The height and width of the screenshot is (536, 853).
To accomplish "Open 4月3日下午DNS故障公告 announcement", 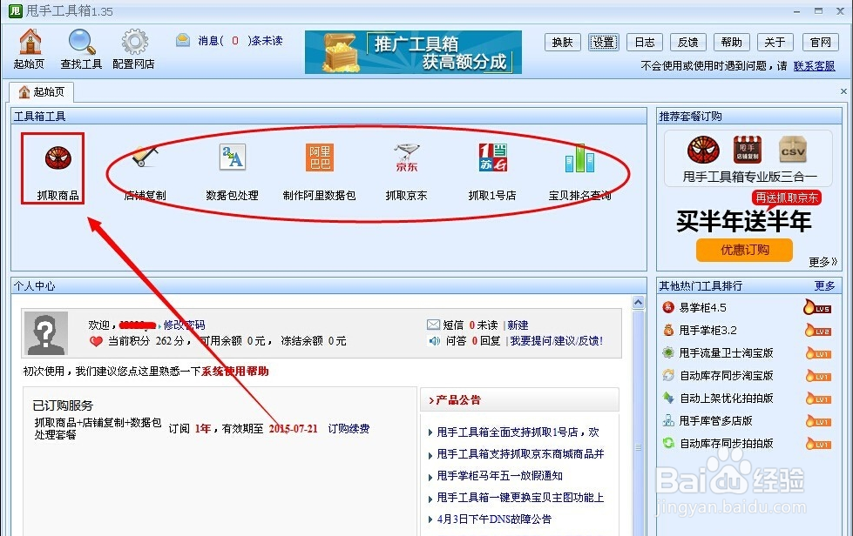I will pyautogui.click(x=494, y=519).
